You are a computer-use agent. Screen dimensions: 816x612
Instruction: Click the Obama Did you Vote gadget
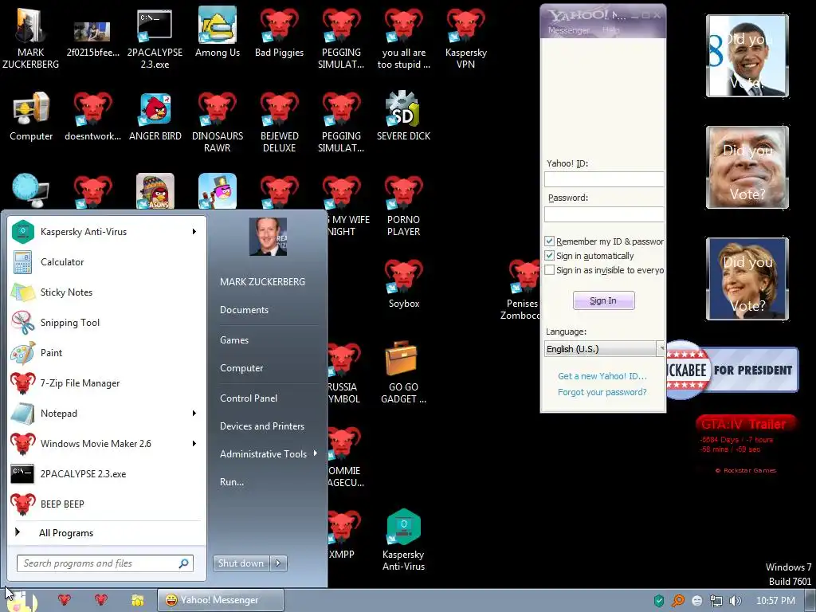click(x=747, y=56)
